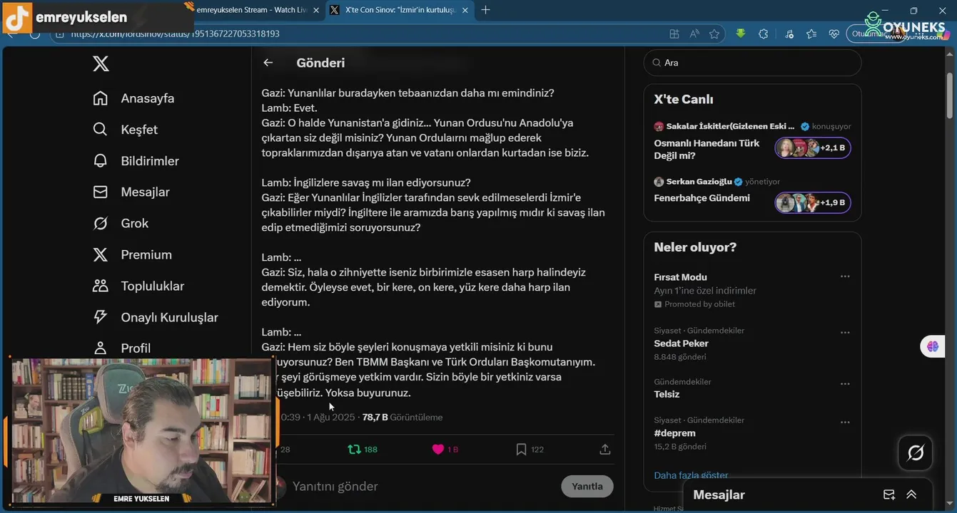Click the post date 1 Ağu 2025
The image size is (957, 513).
331,418
